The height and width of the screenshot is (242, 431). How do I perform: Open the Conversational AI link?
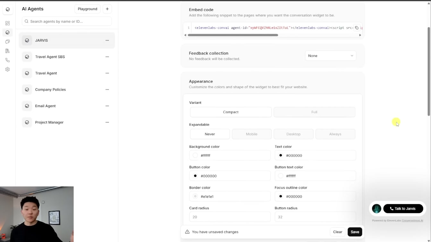point(412,221)
